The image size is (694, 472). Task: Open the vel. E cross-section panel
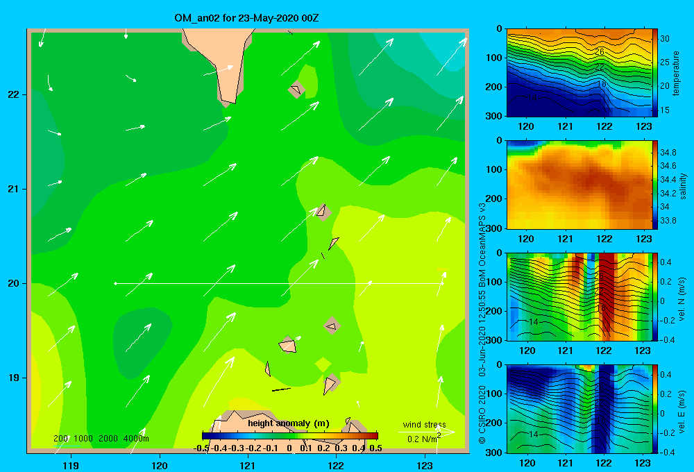click(579, 409)
